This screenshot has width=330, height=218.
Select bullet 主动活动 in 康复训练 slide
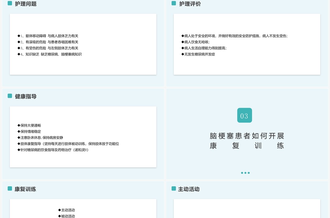(x=67, y=210)
